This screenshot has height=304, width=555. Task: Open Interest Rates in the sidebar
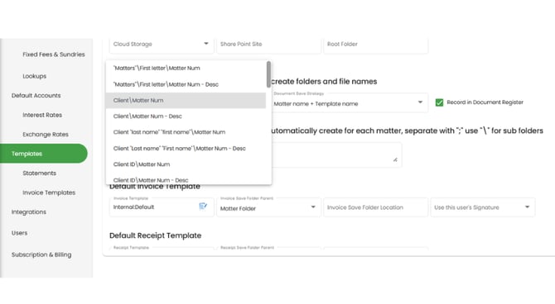(42, 115)
